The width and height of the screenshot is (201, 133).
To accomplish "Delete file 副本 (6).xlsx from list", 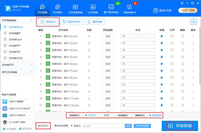I will (182, 64).
